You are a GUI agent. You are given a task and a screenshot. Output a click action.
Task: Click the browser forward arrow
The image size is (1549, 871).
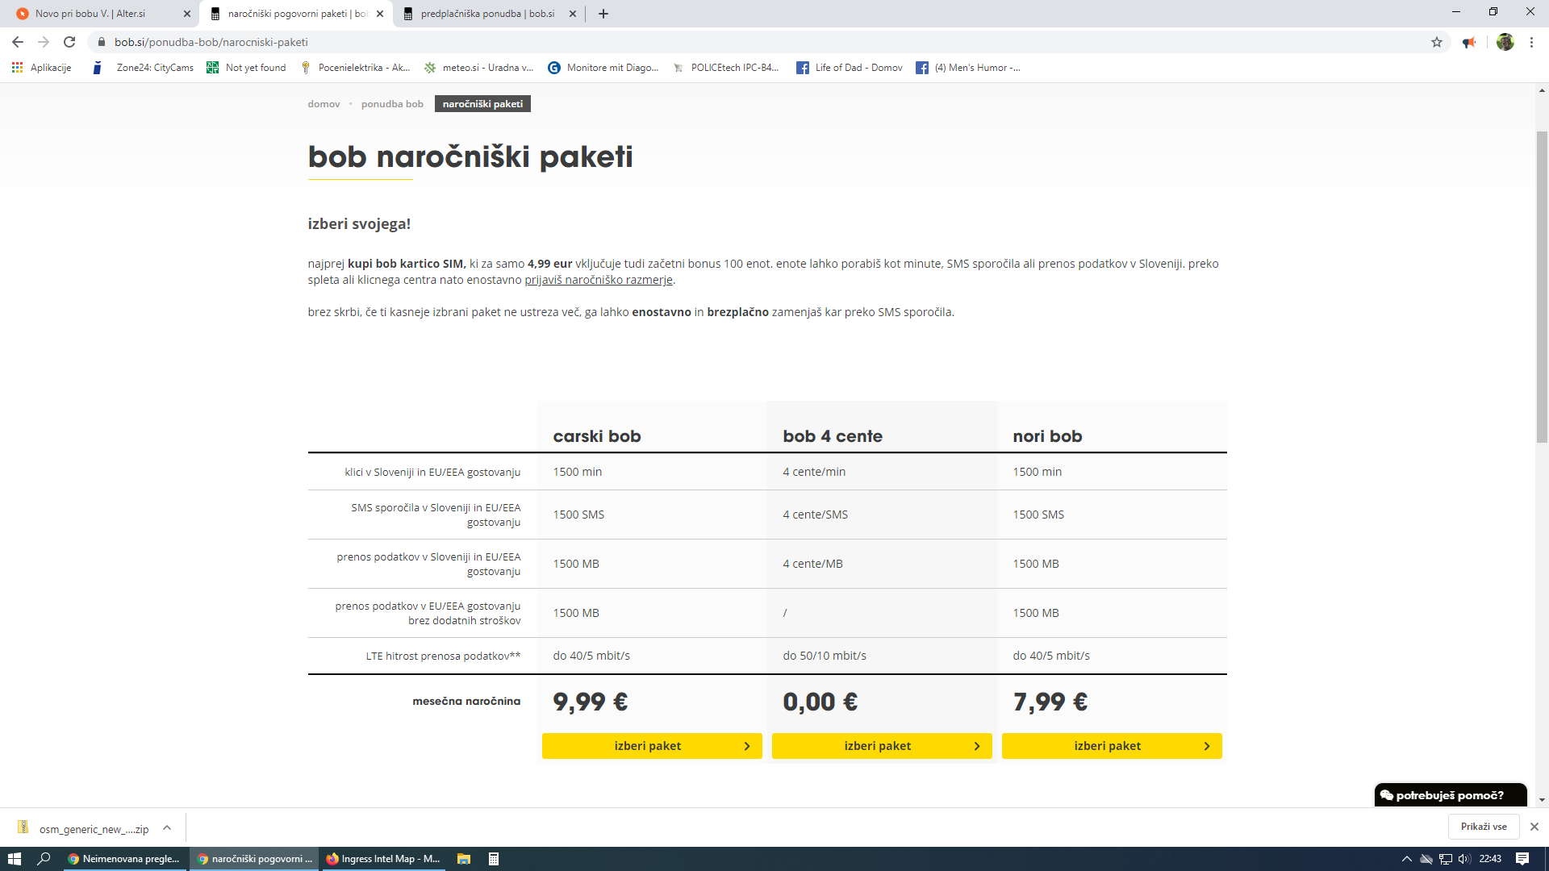point(44,42)
